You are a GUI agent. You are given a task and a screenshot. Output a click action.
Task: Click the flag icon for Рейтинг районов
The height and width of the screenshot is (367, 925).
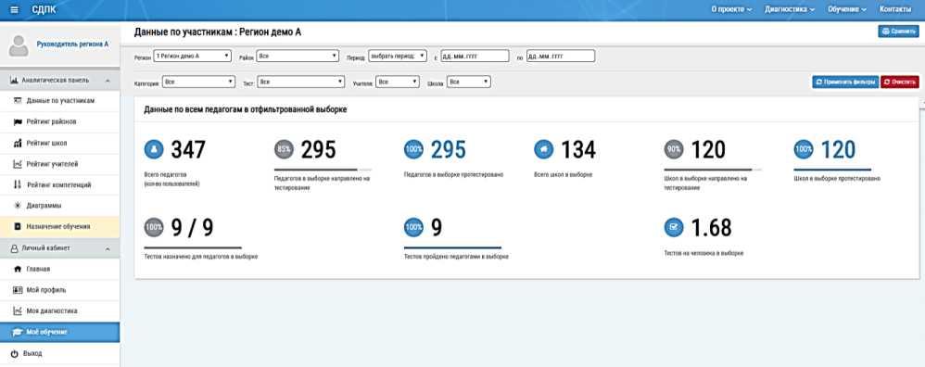17,122
